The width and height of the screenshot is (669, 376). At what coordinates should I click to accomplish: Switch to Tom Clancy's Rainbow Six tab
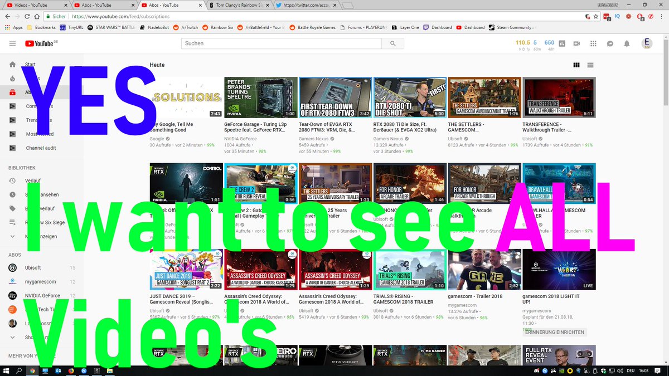239,5
